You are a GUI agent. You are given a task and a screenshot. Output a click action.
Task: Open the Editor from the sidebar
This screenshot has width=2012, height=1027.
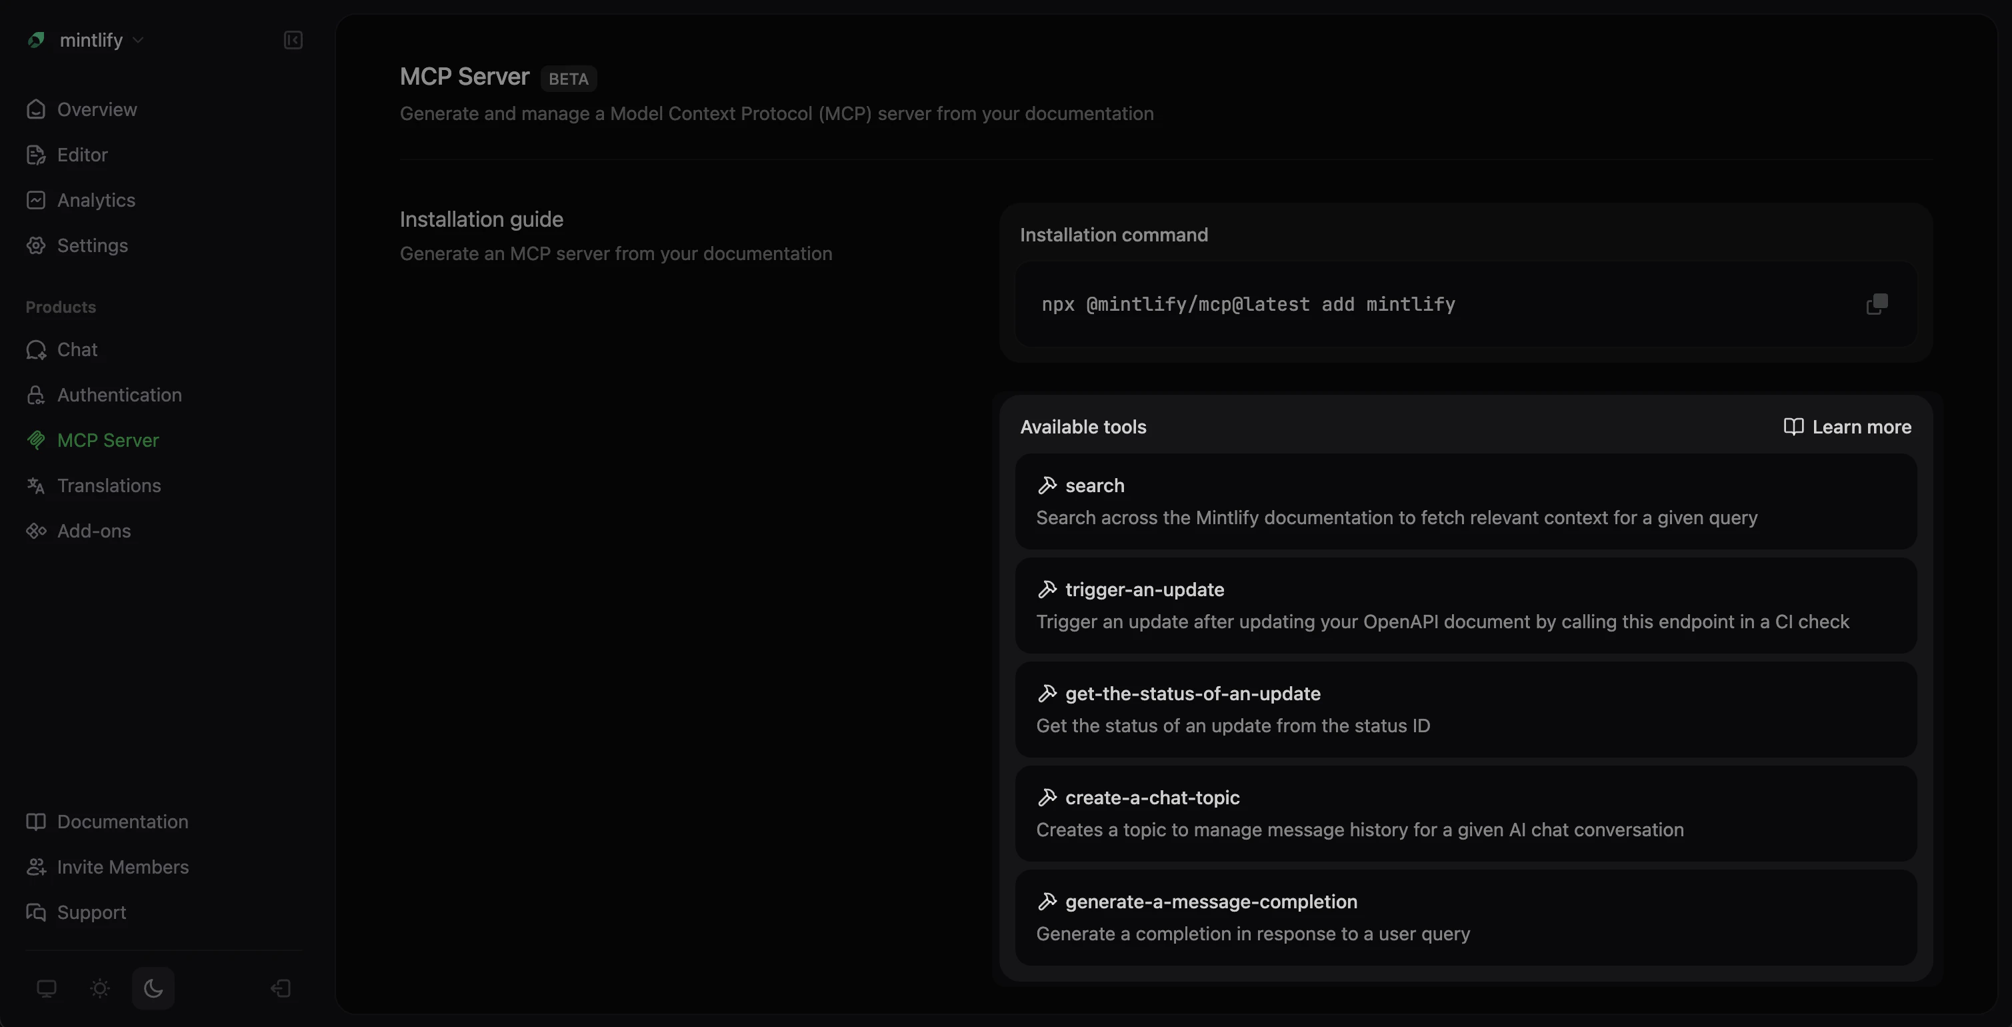pyautogui.click(x=36, y=155)
